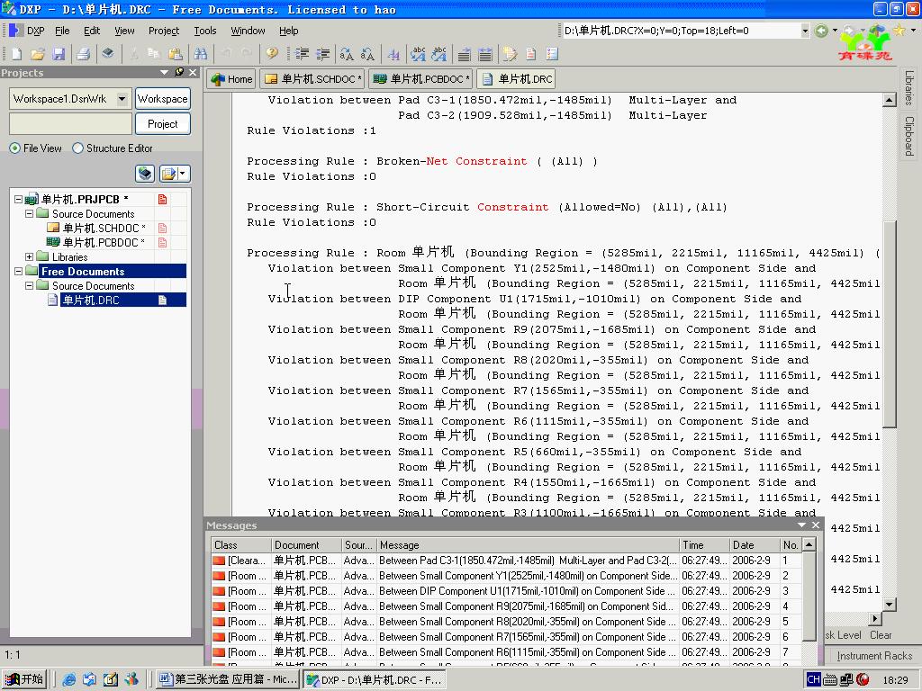Open the Project menu

164,31
